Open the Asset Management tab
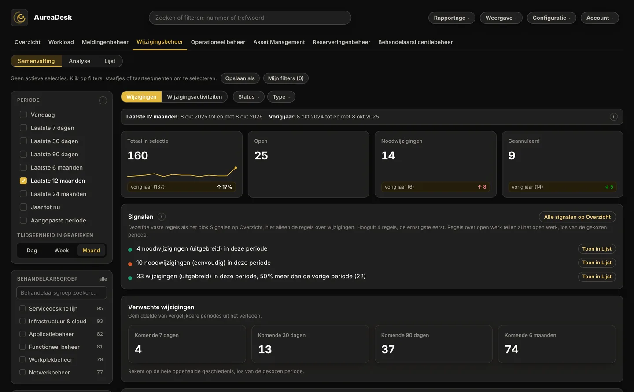The height and width of the screenshot is (392, 634). point(279,42)
